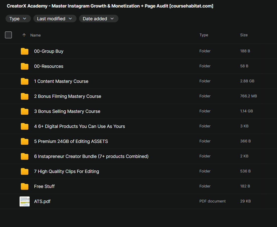This screenshot has height=227, width=277.
Task: Sort by the Type column header
Action: [x=204, y=35]
